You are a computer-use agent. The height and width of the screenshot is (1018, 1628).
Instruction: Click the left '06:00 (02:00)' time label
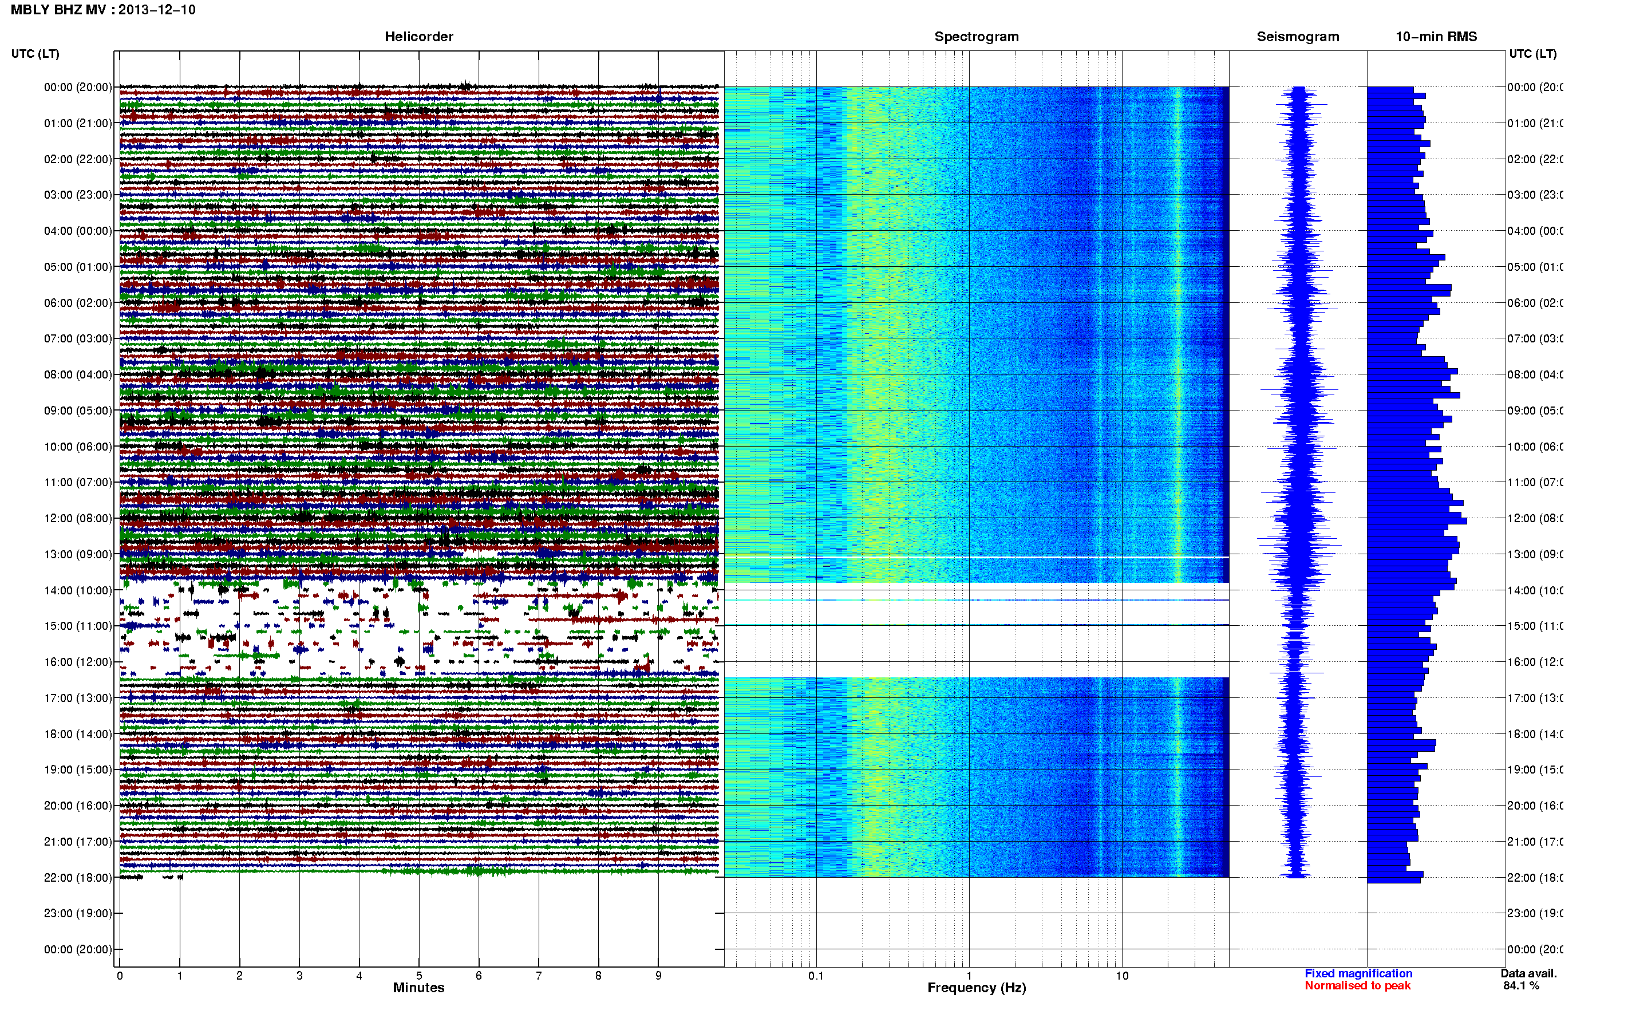[78, 303]
